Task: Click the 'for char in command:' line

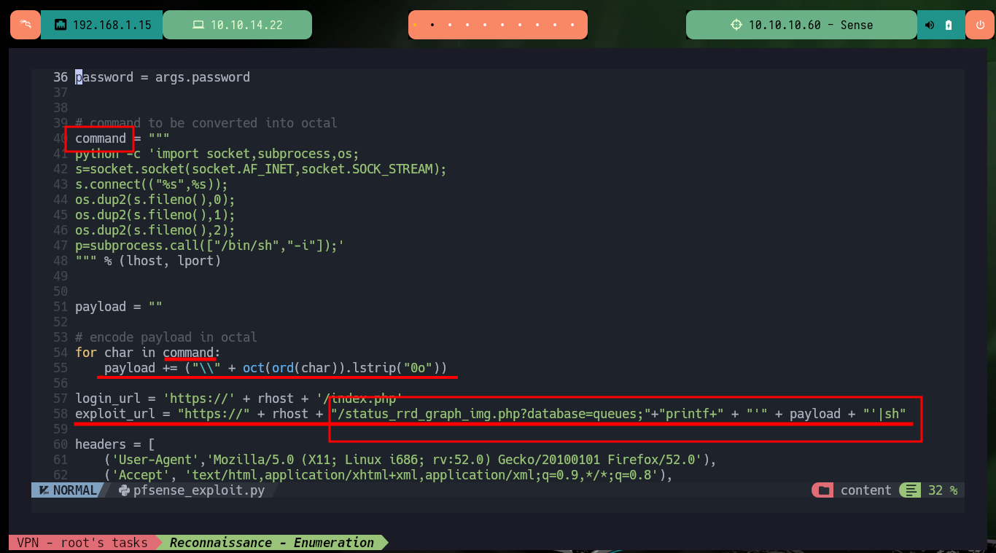Action: click(x=148, y=353)
